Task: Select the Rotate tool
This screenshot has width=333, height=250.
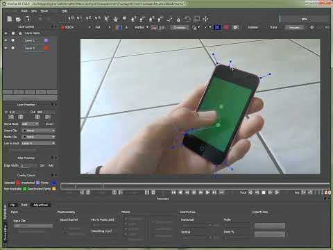Action: tap(187, 19)
